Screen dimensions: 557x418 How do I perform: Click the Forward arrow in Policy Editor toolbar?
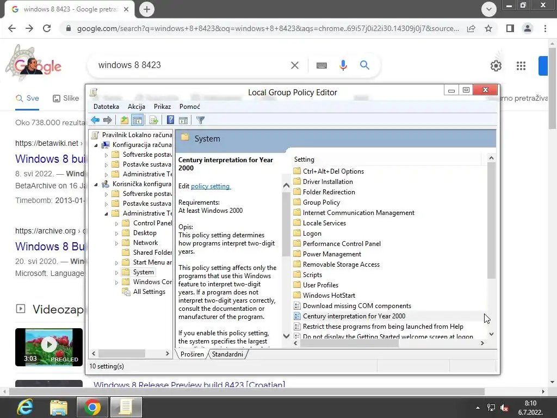pyautogui.click(x=107, y=120)
